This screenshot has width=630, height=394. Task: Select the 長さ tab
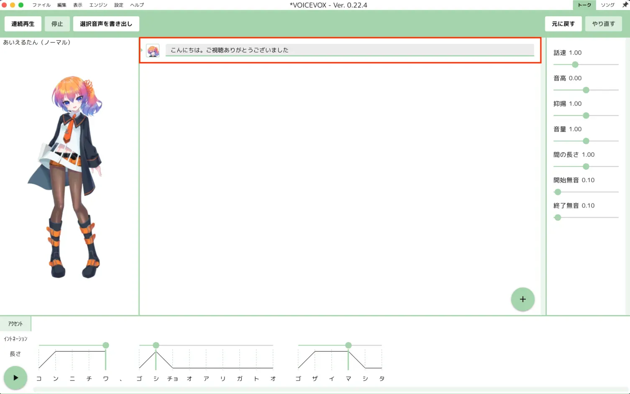pos(15,354)
